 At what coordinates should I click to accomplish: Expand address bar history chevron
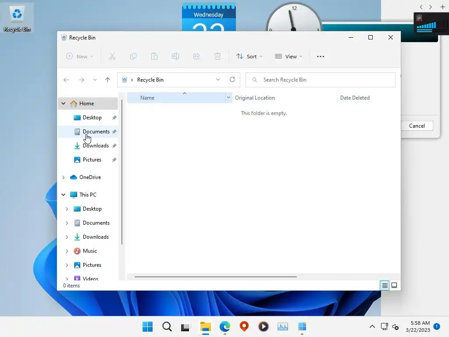tap(218, 80)
